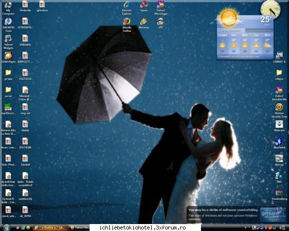
Task: Open the 'jocuri' folder
Action: coord(8,92)
